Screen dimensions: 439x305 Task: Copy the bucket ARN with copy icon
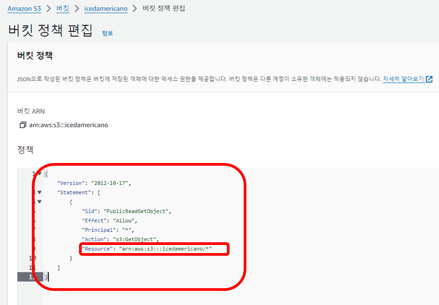[x=23, y=125]
